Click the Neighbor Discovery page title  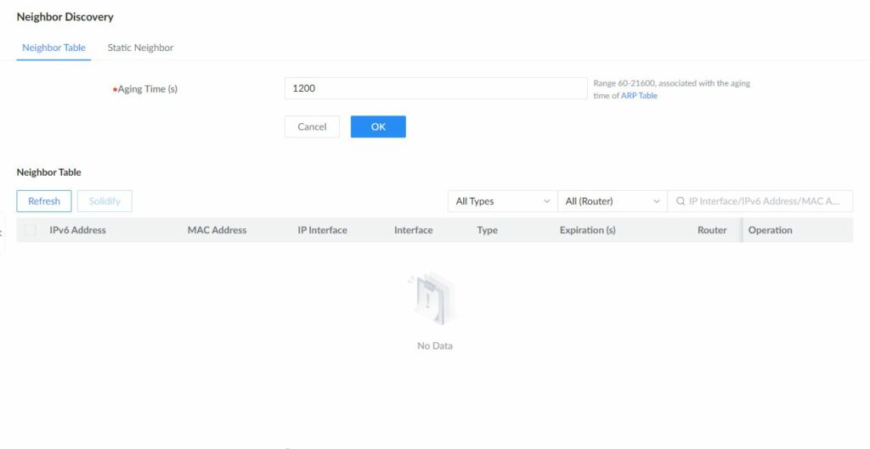[x=65, y=17]
